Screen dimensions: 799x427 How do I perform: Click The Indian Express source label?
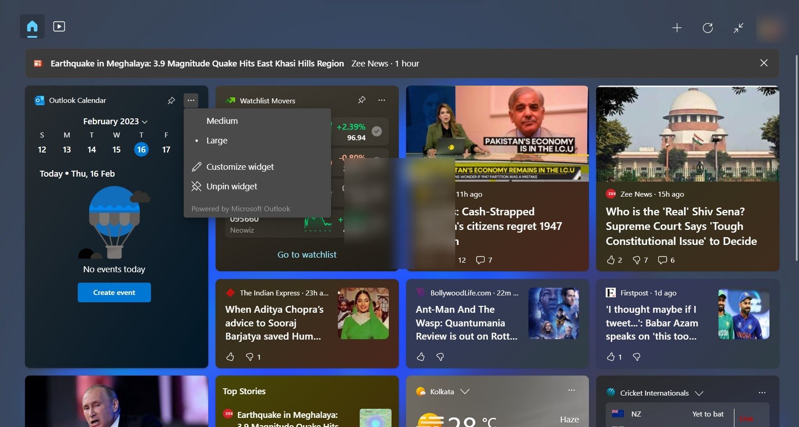pyautogui.click(x=270, y=293)
